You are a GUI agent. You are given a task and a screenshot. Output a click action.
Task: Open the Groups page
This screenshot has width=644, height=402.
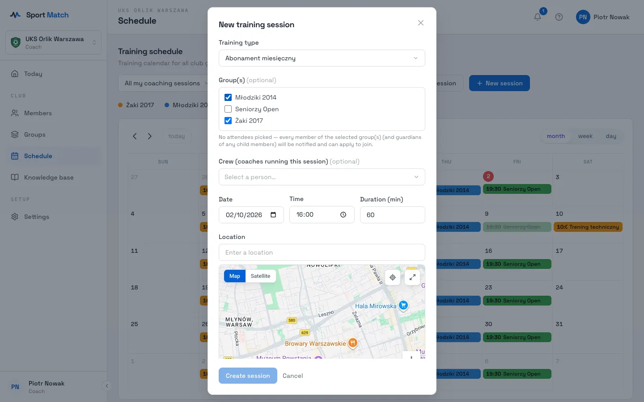(x=53, y=134)
